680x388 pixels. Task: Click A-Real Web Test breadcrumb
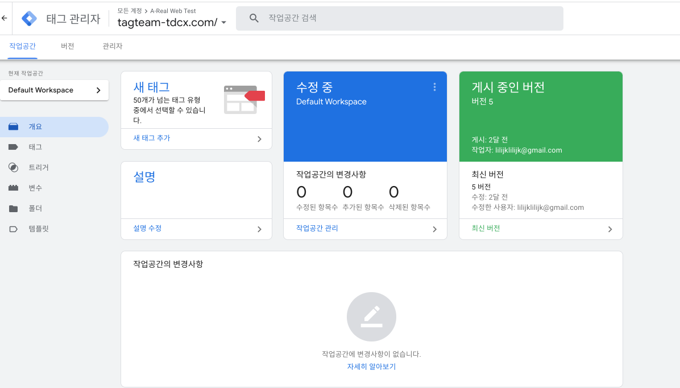173,11
